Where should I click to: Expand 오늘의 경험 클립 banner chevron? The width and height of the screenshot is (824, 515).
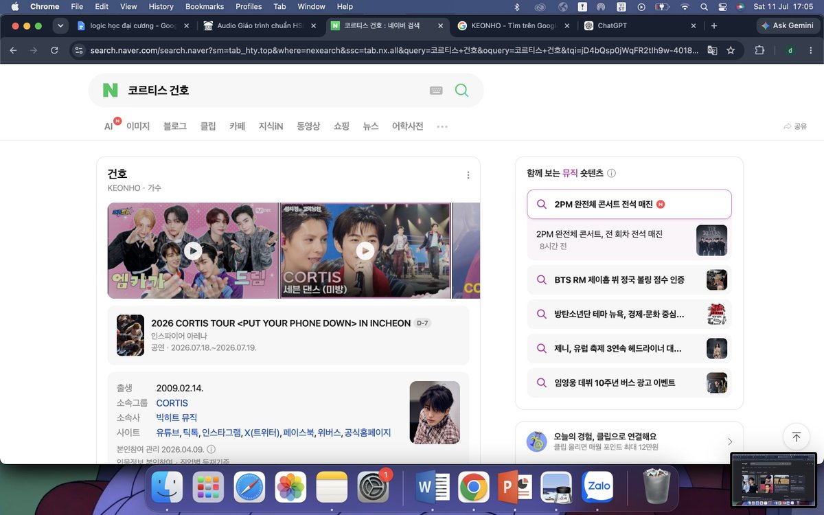click(729, 442)
